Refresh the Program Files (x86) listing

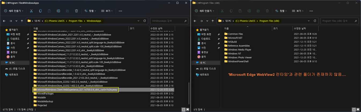pyautogui.click(x=315, y=21)
